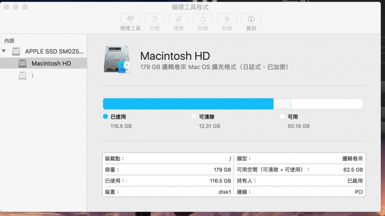Click the hatched purgeable portion of storage bar
The image size is (385, 216).
tap(282, 104)
